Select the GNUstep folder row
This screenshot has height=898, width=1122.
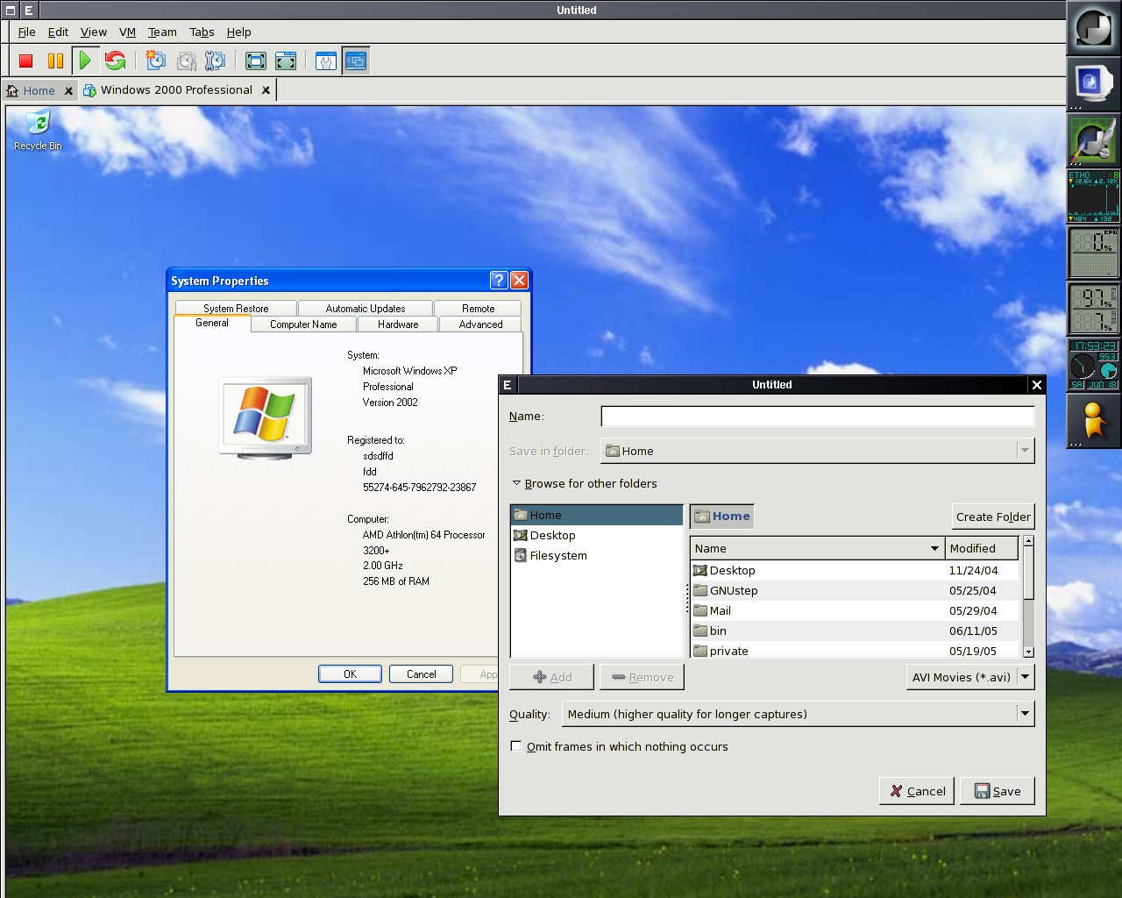tap(856, 590)
